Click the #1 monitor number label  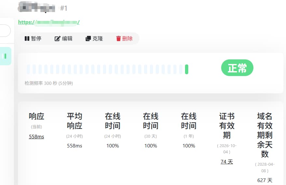click(64, 8)
